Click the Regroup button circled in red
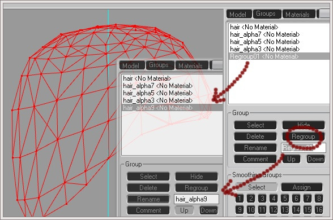 pos(304,137)
